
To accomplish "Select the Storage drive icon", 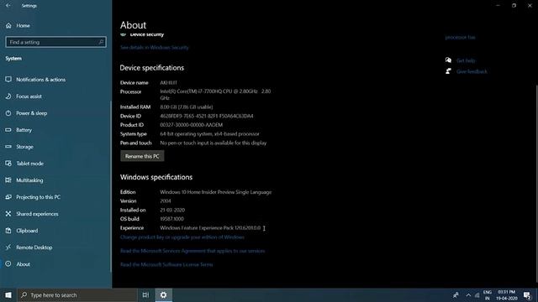I will 8,147.
